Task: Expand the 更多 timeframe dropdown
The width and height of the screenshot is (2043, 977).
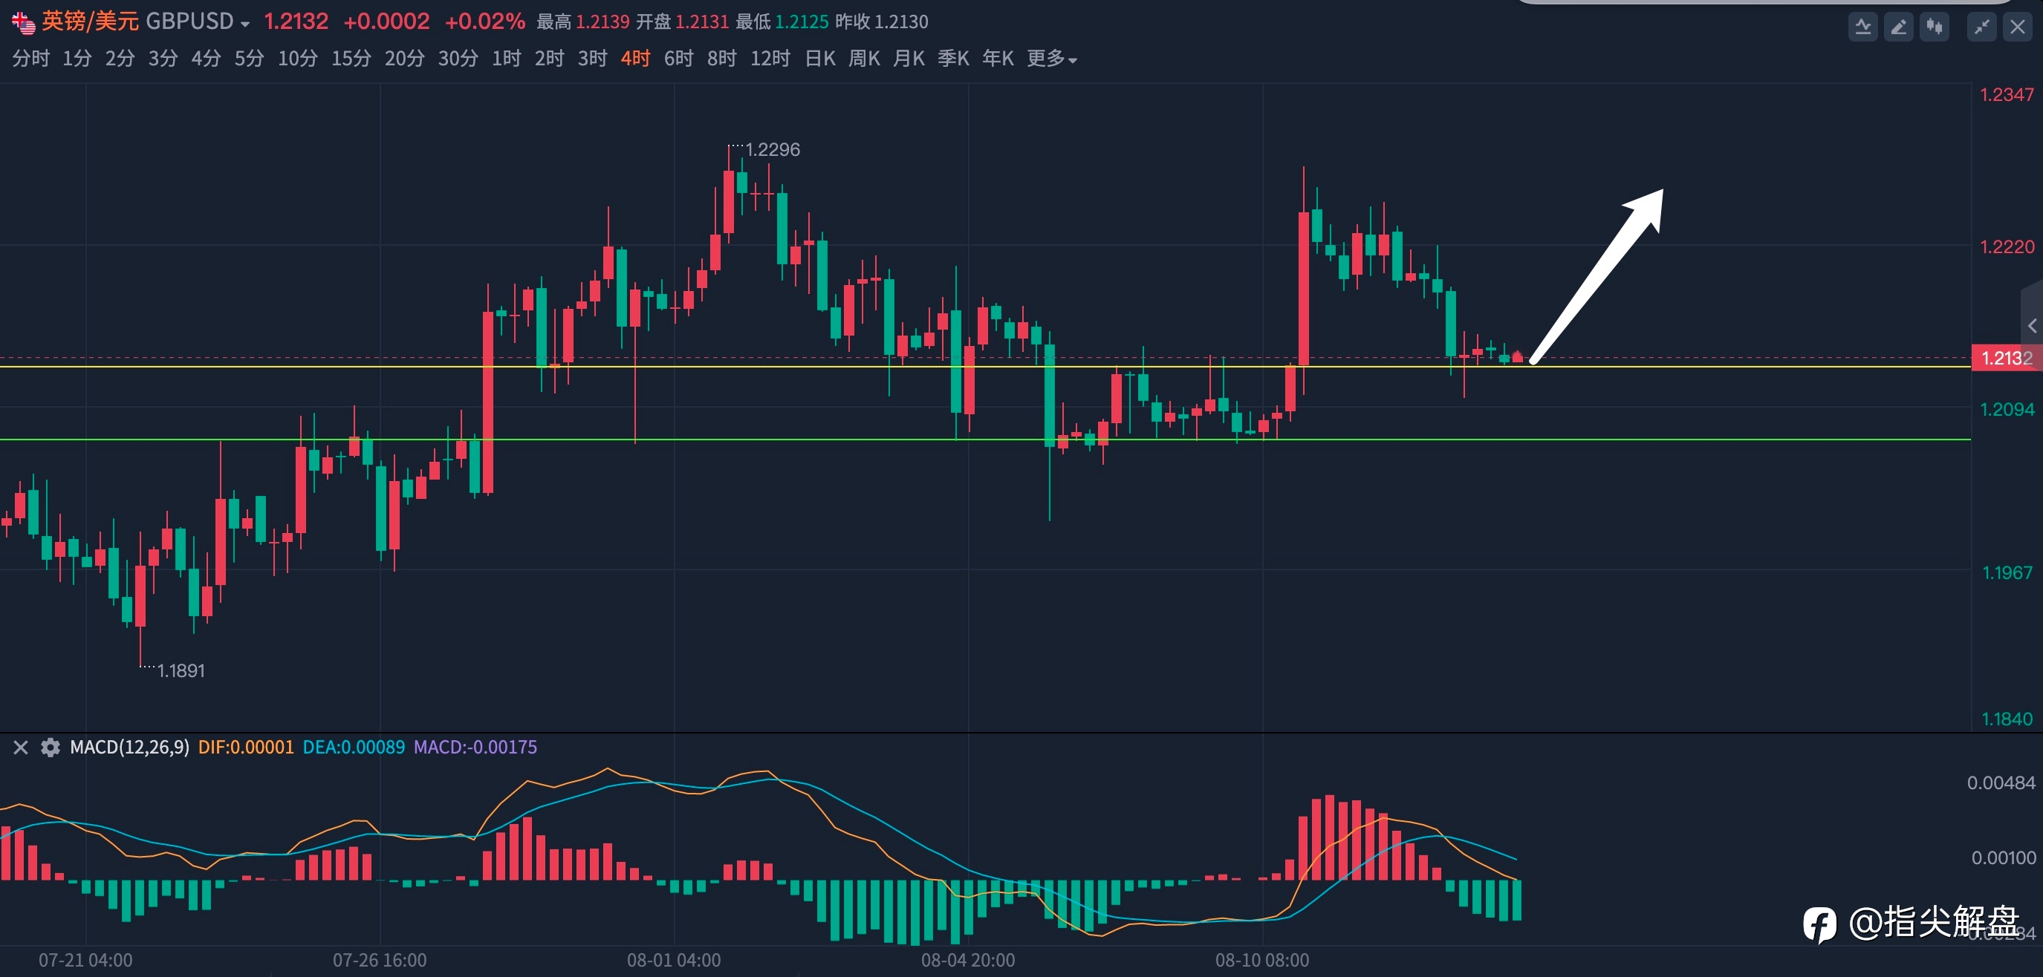Action: (x=1052, y=59)
